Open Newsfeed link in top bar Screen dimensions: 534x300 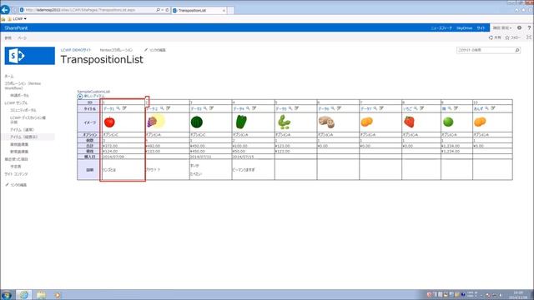click(441, 27)
